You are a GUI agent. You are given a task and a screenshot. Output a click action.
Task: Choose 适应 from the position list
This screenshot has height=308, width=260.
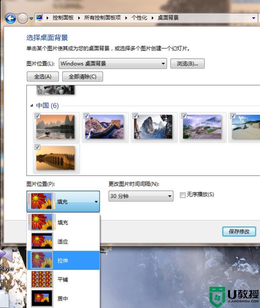pos(63,241)
